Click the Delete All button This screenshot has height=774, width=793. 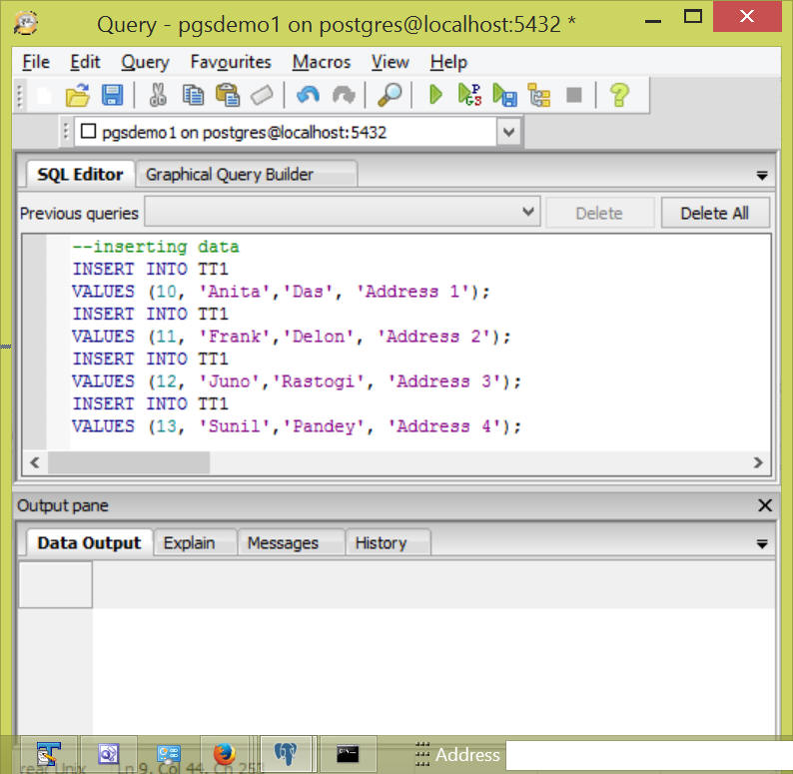click(x=714, y=213)
